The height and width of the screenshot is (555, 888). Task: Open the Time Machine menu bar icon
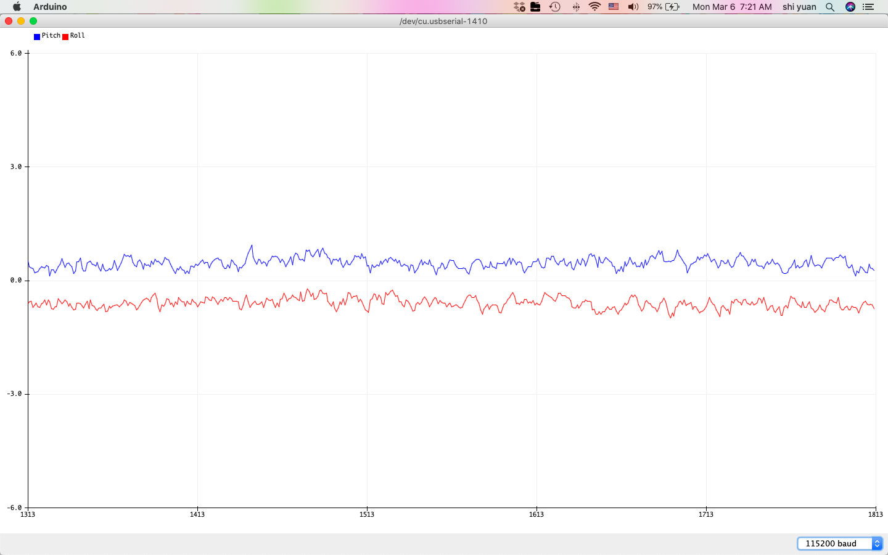click(x=555, y=7)
